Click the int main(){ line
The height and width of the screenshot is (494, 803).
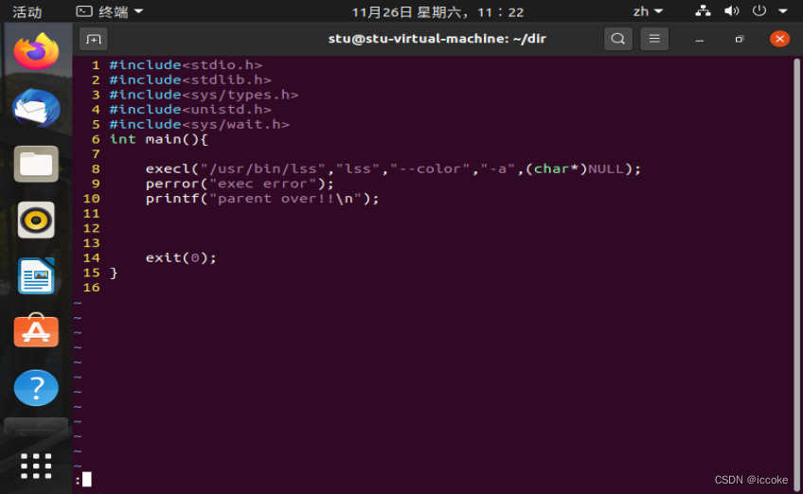(x=159, y=139)
